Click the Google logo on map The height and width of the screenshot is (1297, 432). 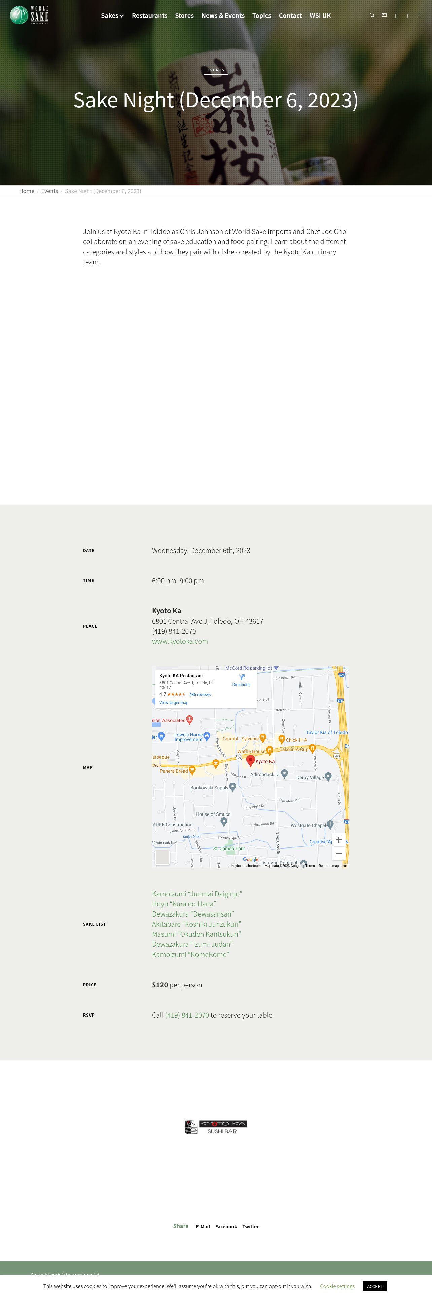pos(250,860)
